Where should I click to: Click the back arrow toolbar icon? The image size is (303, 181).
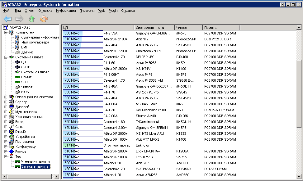[7, 19]
